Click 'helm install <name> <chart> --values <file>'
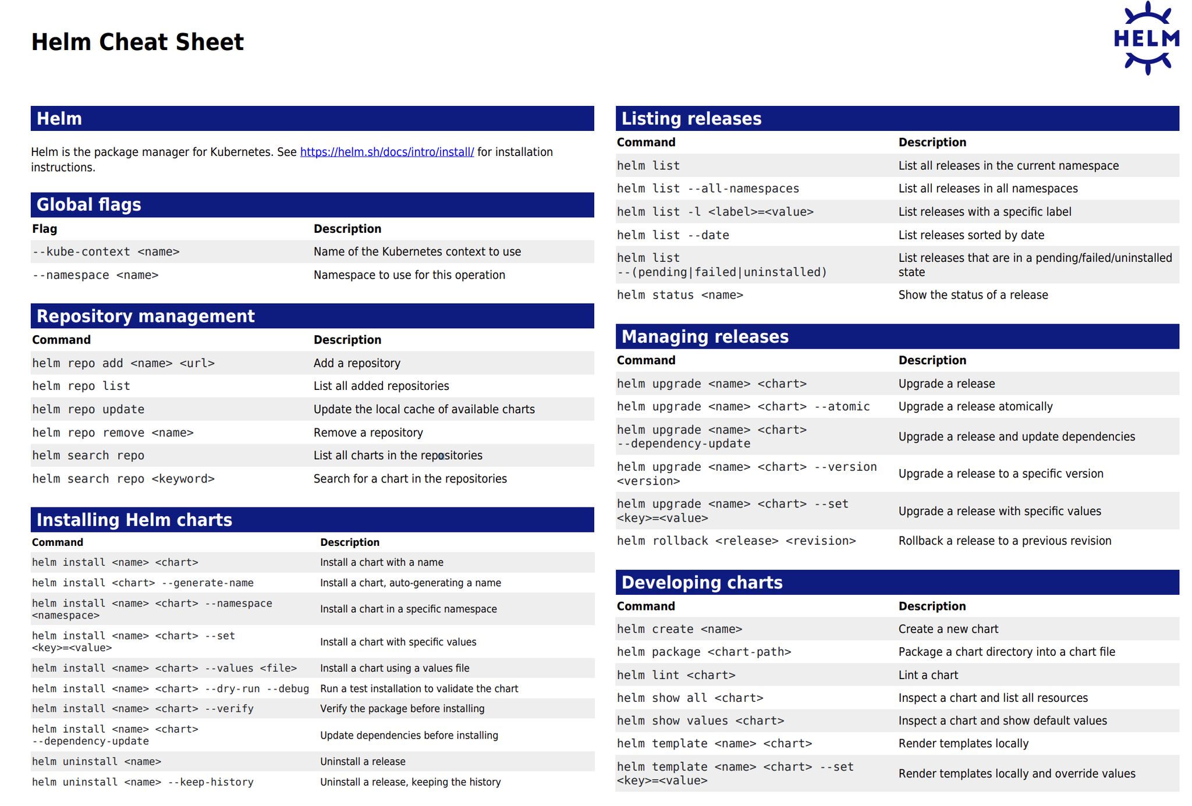The image size is (1192, 806). pyautogui.click(x=165, y=668)
